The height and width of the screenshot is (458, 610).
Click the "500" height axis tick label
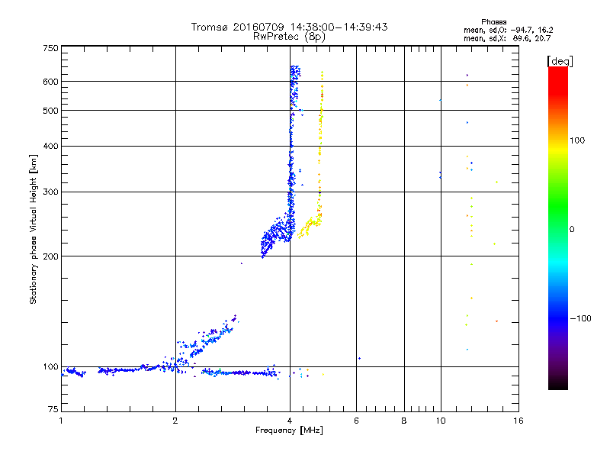[50, 111]
